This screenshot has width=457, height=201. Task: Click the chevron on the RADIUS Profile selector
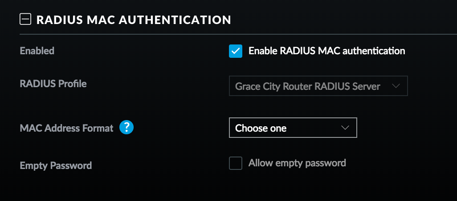click(x=396, y=86)
